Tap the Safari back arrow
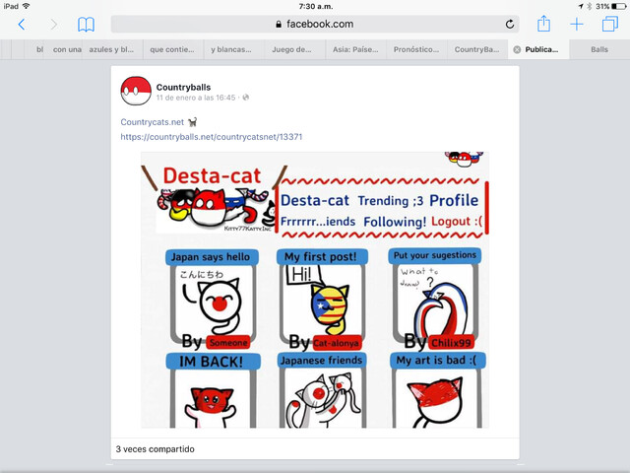The width and height of the screenshot is (630, 473). [x=22, y=25]
